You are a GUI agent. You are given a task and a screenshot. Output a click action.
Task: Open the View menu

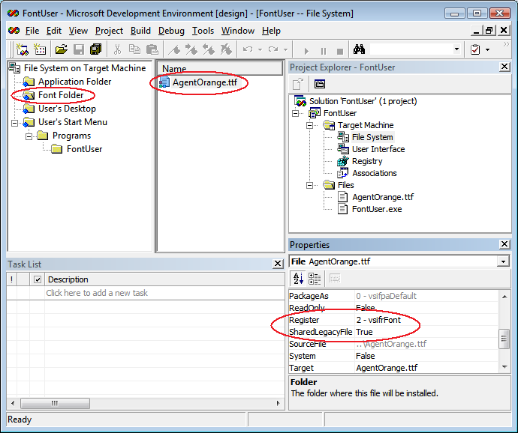[78, 31]
